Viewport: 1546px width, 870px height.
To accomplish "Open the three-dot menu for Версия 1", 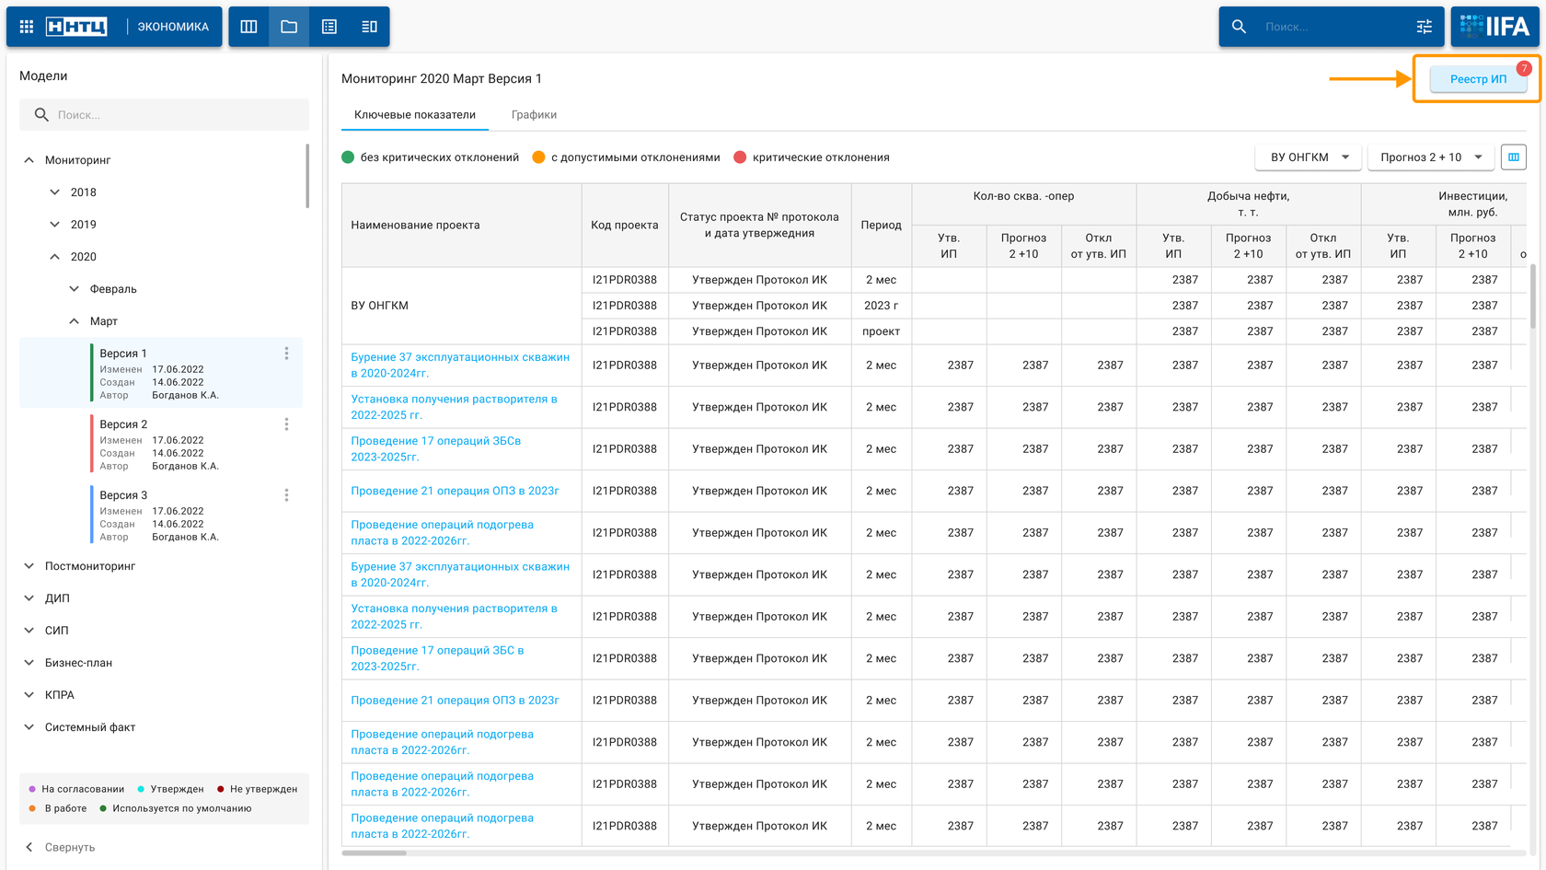I will coord(286,354).
